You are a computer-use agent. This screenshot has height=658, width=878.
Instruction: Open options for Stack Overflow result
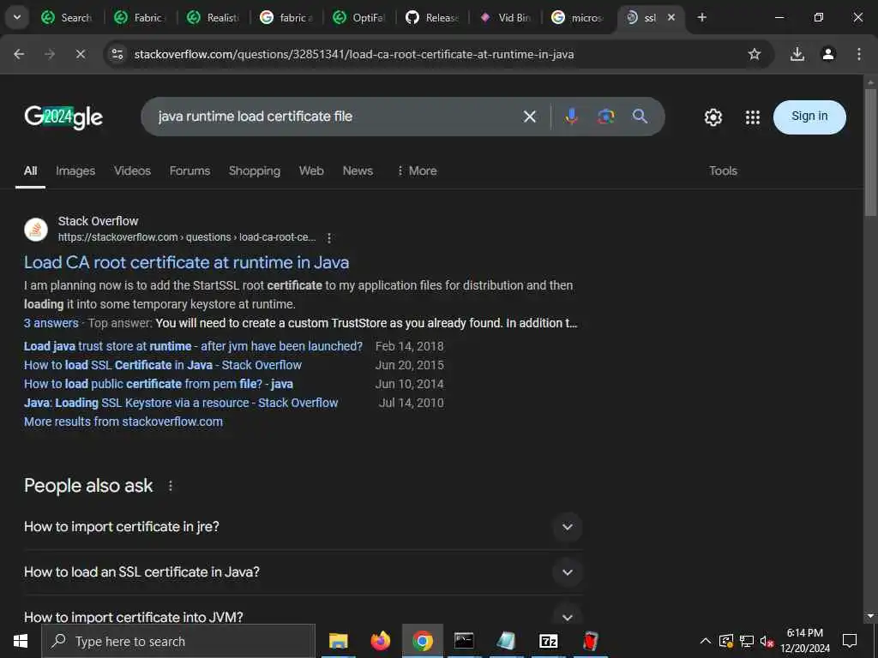(x=329, y=238)
